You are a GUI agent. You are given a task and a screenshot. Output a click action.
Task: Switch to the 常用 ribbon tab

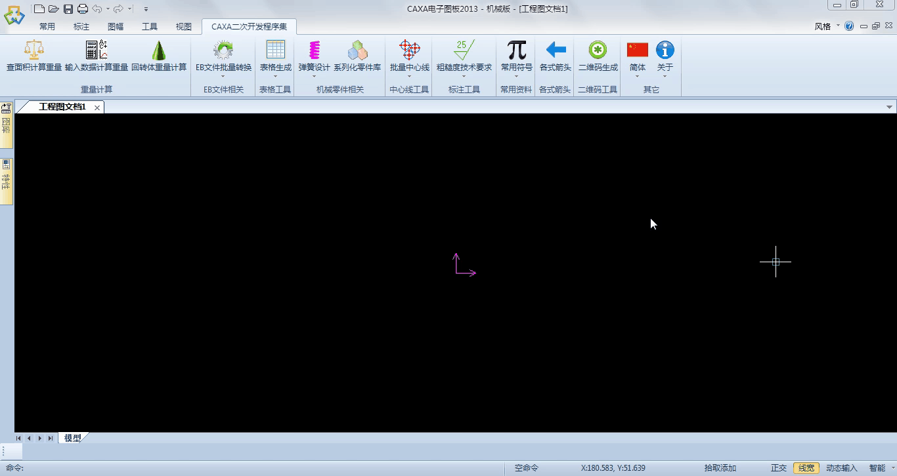click(x=47, y=27)
